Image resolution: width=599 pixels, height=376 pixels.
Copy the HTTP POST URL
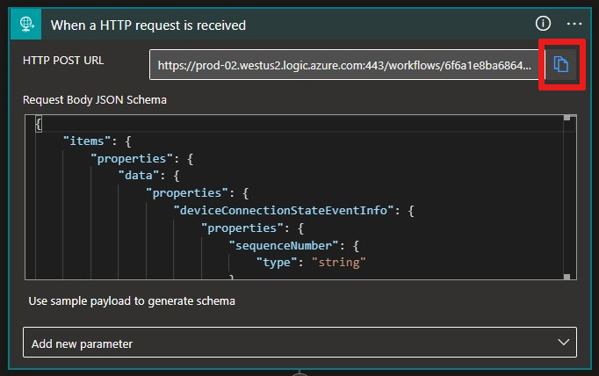pyautogui.click(x=559, y=63)
